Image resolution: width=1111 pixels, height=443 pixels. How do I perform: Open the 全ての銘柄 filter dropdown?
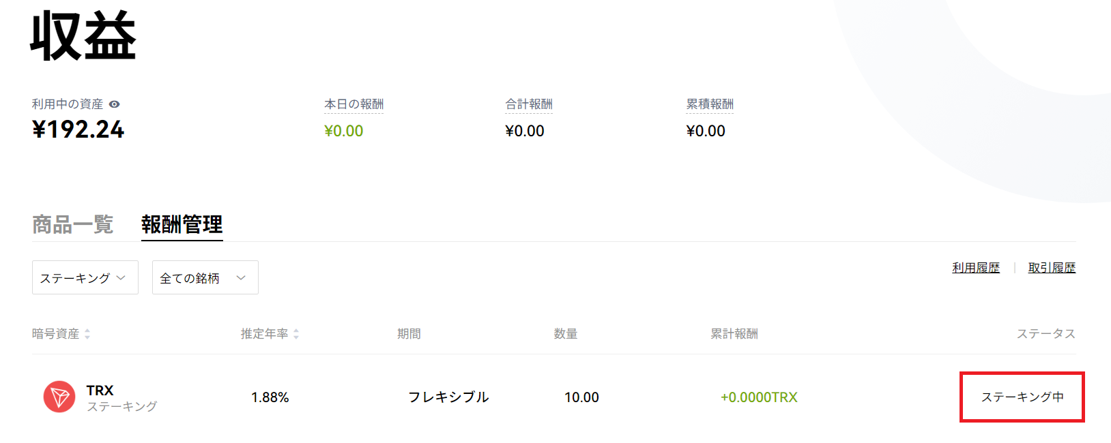click(x=205, y=277)
